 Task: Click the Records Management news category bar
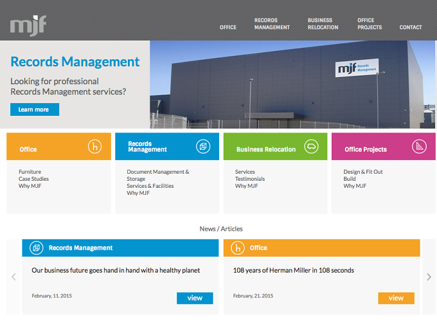point(120,248)
